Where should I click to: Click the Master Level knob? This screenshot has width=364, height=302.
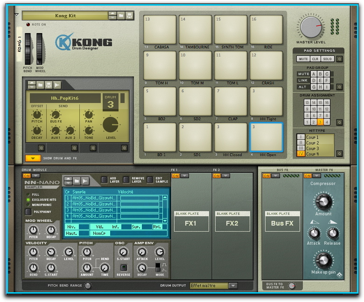[x=311, y=27]
